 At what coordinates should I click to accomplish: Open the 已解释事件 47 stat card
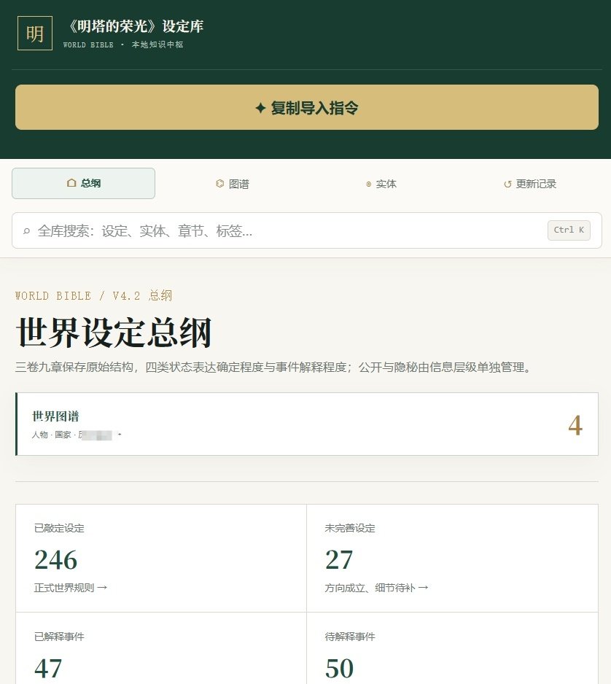pos(161,648)
